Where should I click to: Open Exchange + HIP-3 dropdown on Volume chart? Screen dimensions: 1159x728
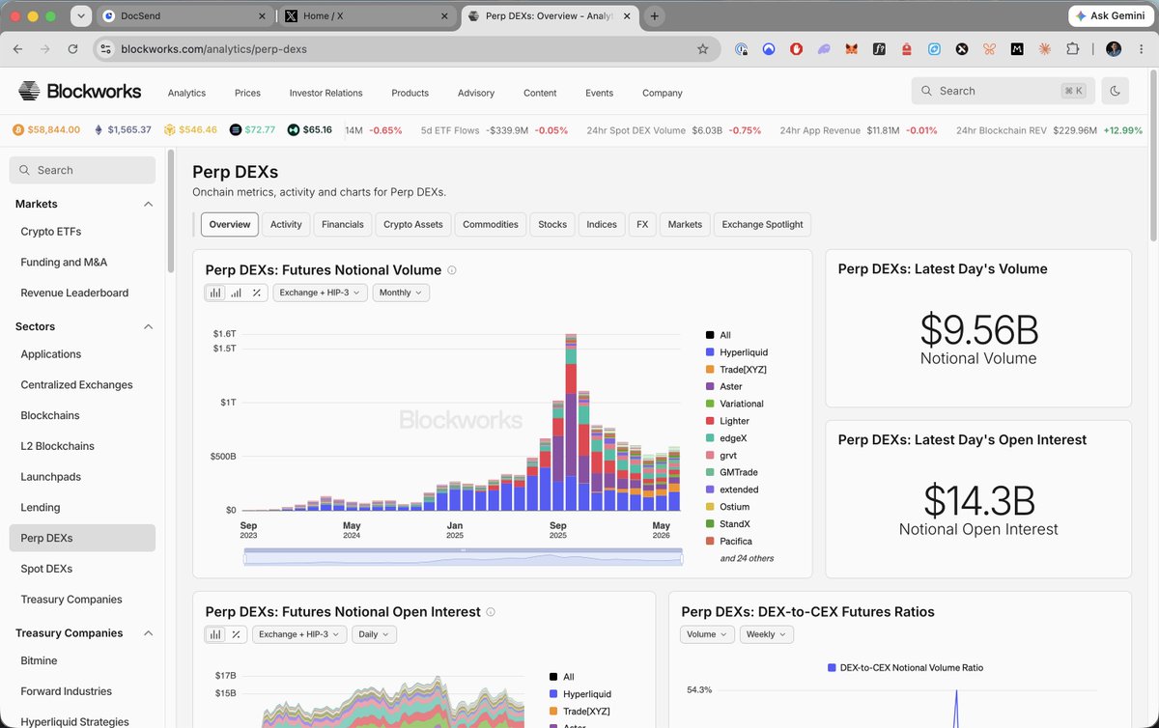(321, 293)
